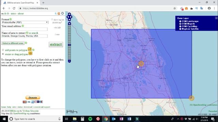Click the extract button

coord(56,44)
